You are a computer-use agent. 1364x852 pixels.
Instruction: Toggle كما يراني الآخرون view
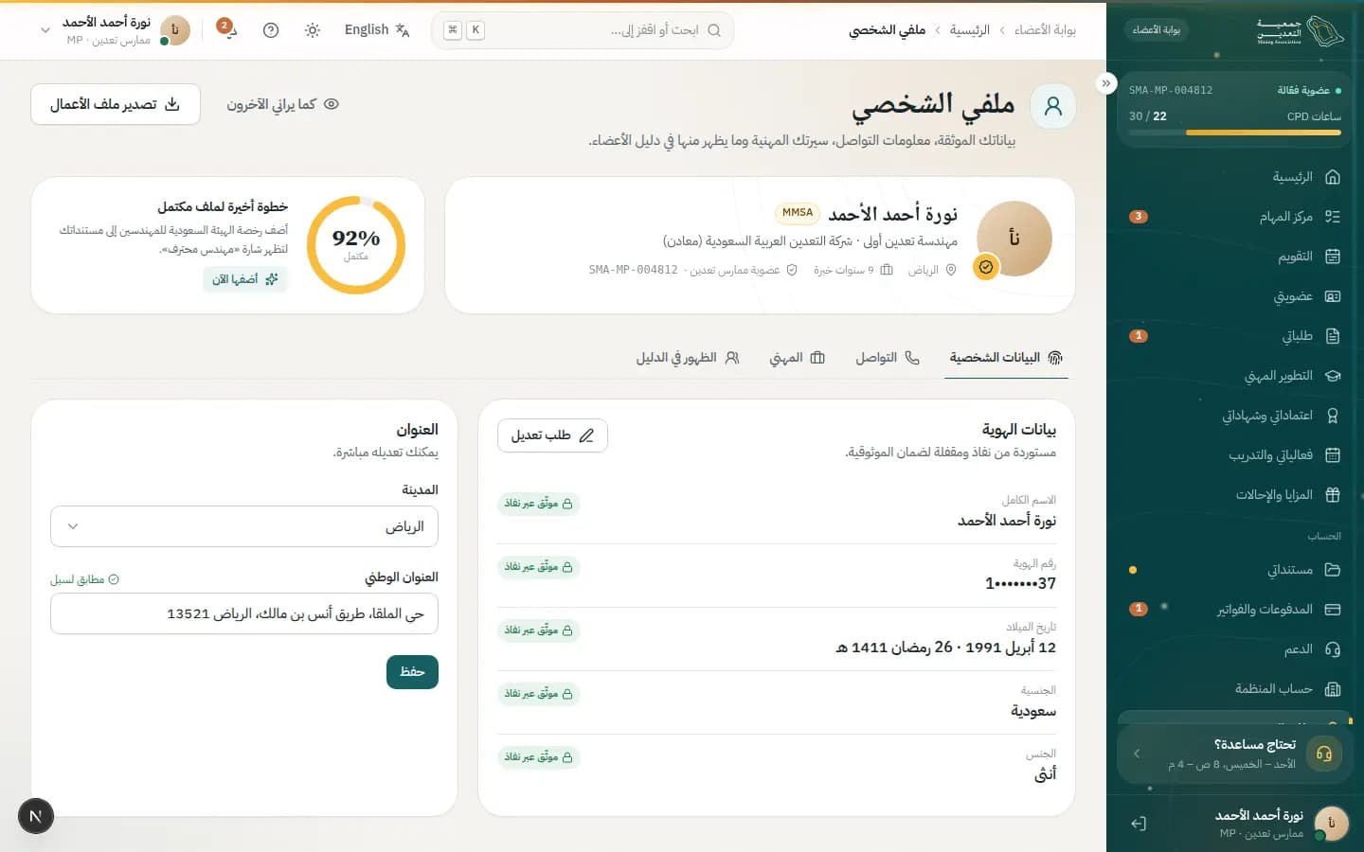[282, 104]
